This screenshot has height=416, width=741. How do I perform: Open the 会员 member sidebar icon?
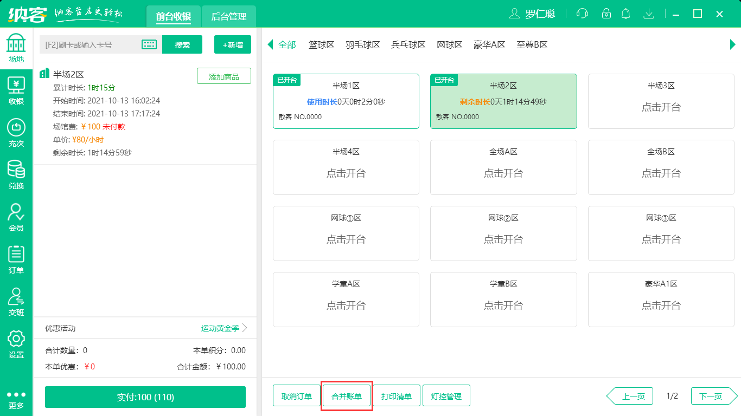[x=16, y=217]
